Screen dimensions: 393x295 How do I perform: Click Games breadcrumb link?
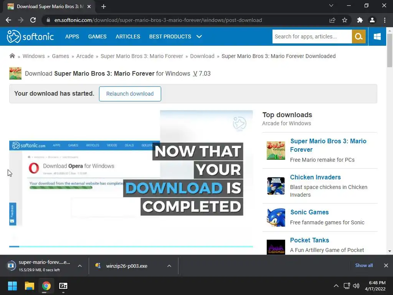tap(60, 56)
